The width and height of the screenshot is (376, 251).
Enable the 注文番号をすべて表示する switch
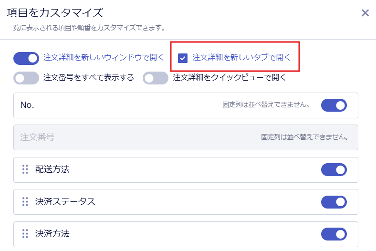point(26,78)
